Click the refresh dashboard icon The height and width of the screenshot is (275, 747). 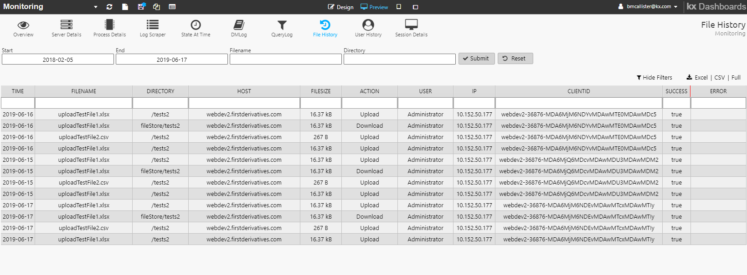point(109,7)
